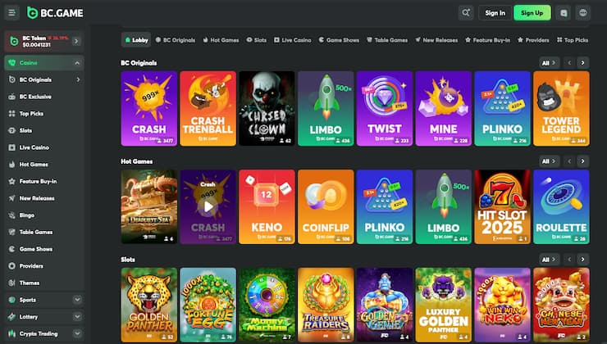Image resolution: width=607 pixels, height=344 pixels.
Task: Open the language globe icon
Action: (x=583, y=13)
